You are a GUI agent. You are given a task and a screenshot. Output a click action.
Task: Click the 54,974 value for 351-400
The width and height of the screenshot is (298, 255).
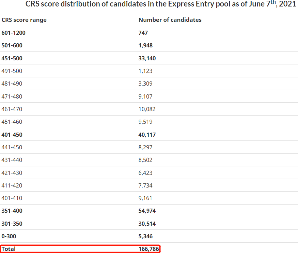147,211
